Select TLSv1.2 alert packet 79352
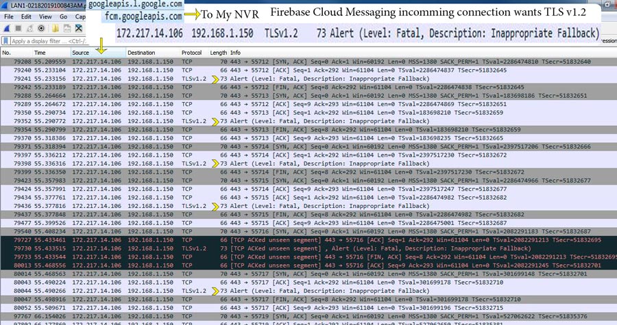Viewport: 617px width, 325px height. pyautogui.click(x=308, y=121)
